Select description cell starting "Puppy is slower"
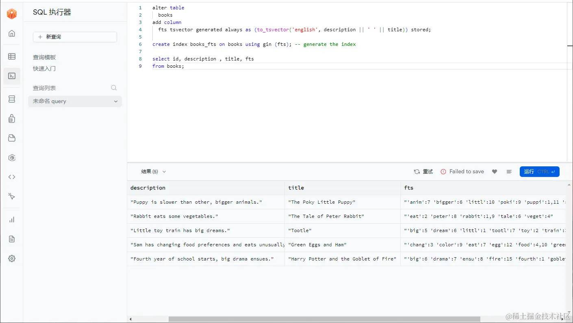Image resolution: width=573 pixels, height=323 pixels. tap(206, 202)
